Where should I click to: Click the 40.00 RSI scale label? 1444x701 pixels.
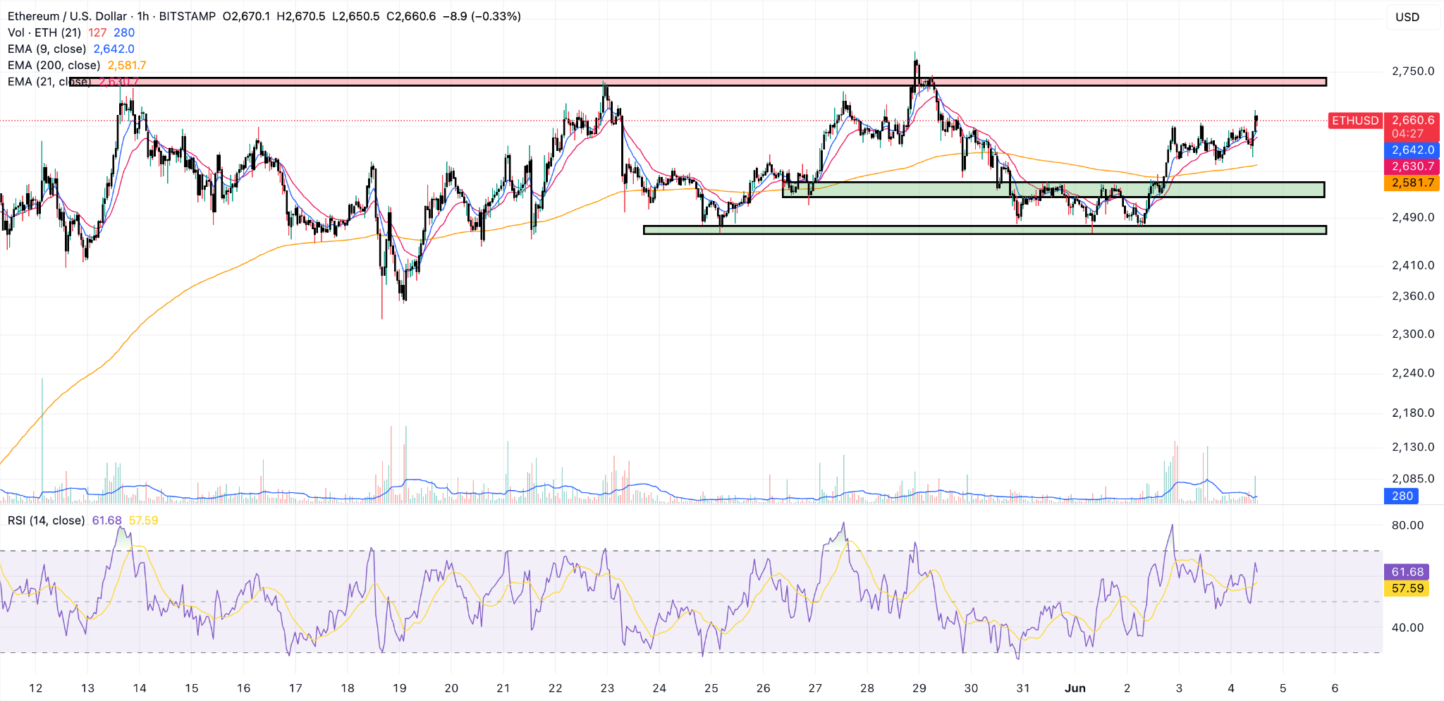[1407, 628]
